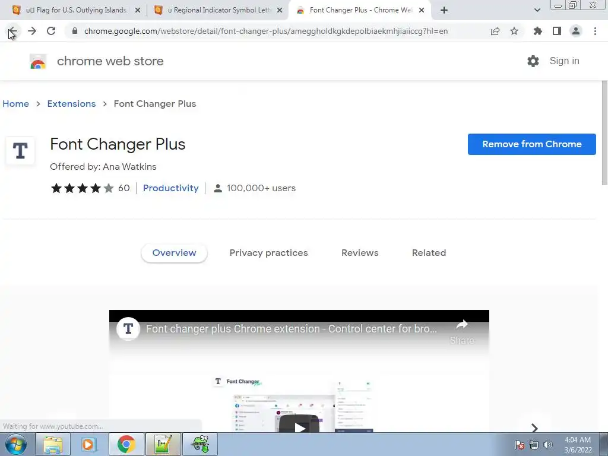The image size is (608, 456).
Task: Launch Windows Media Player from taskbar
Action: click(89, 444)
